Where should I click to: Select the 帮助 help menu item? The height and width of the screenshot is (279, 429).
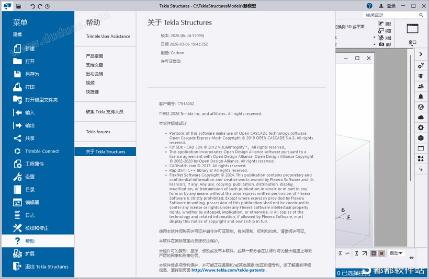(38, 241)
